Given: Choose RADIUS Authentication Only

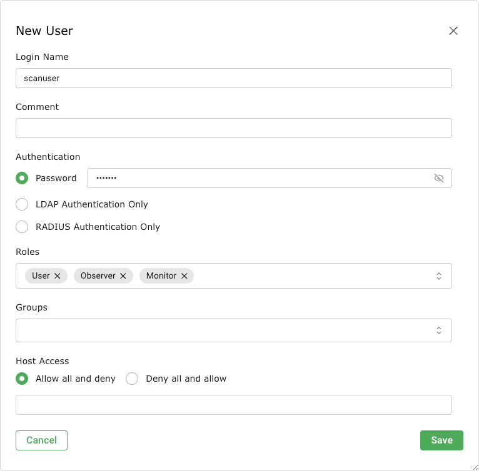Looking at the screenshot, I should point(22,227).
